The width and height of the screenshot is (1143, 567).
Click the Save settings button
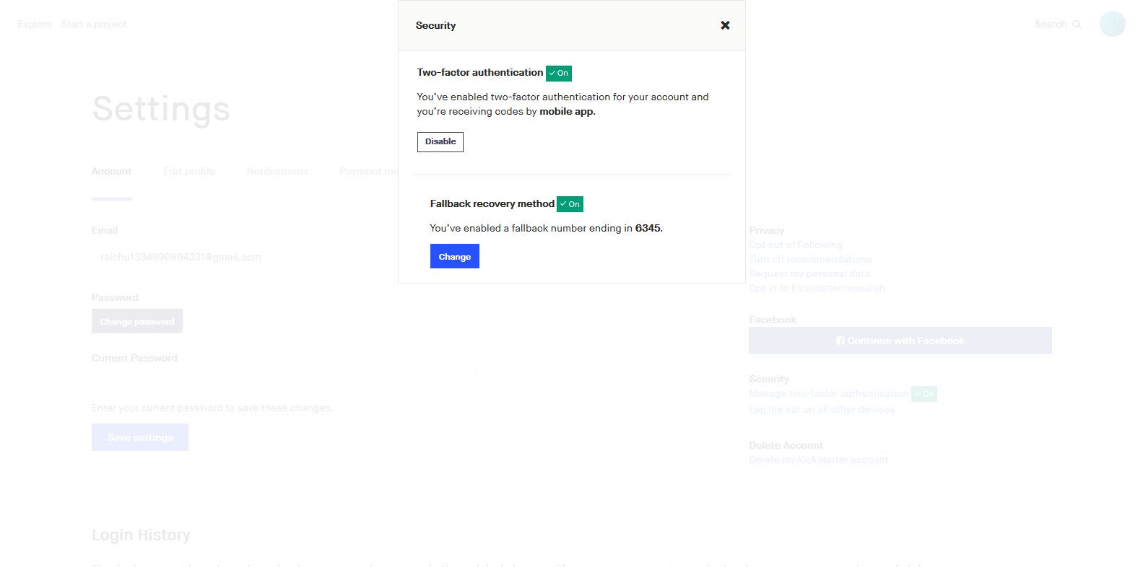coord(140,437)
